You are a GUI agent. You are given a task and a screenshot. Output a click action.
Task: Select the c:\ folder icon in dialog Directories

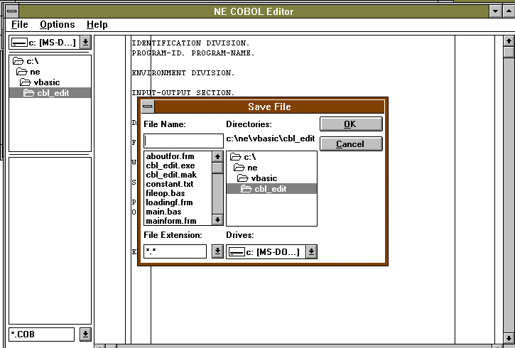236,157
